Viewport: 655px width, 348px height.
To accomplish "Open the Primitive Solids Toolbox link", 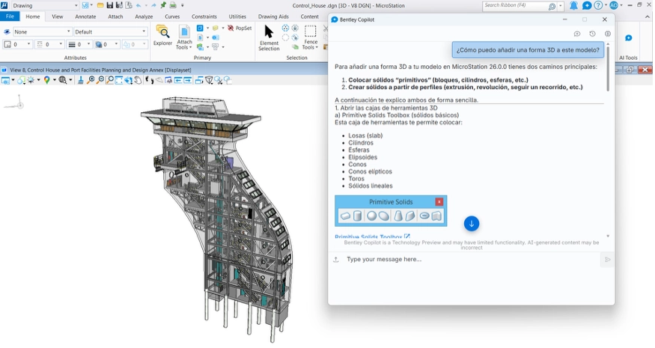I will [x=372, y=237].
